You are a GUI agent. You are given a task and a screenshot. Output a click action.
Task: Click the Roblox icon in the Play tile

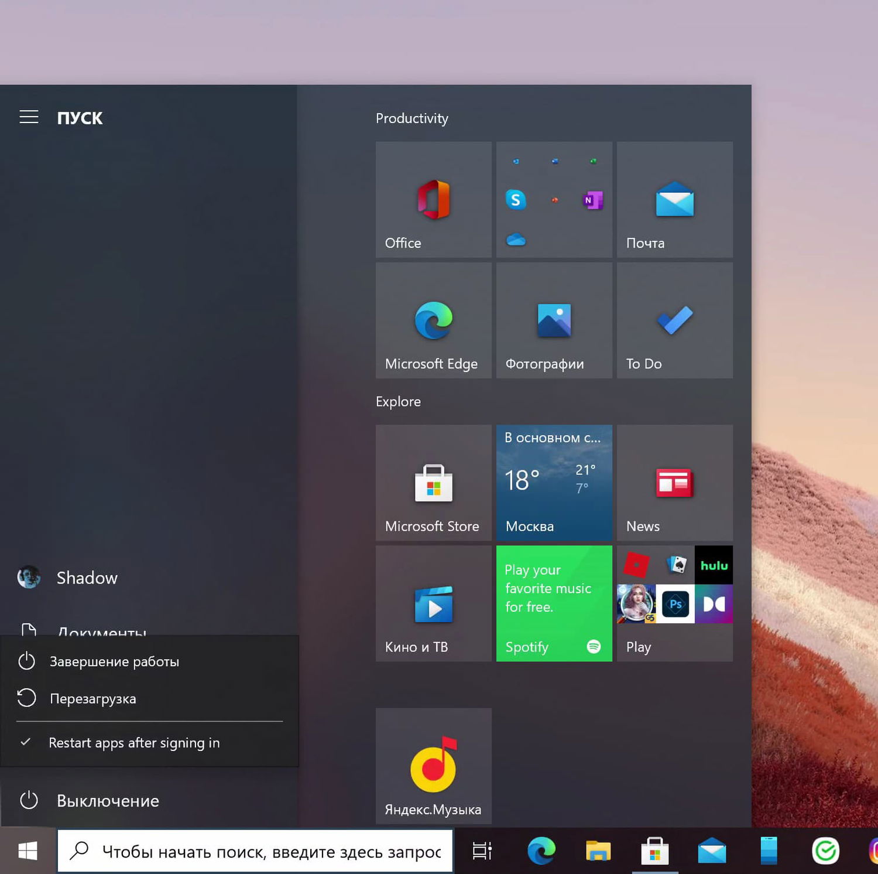(x=636, y=565)
